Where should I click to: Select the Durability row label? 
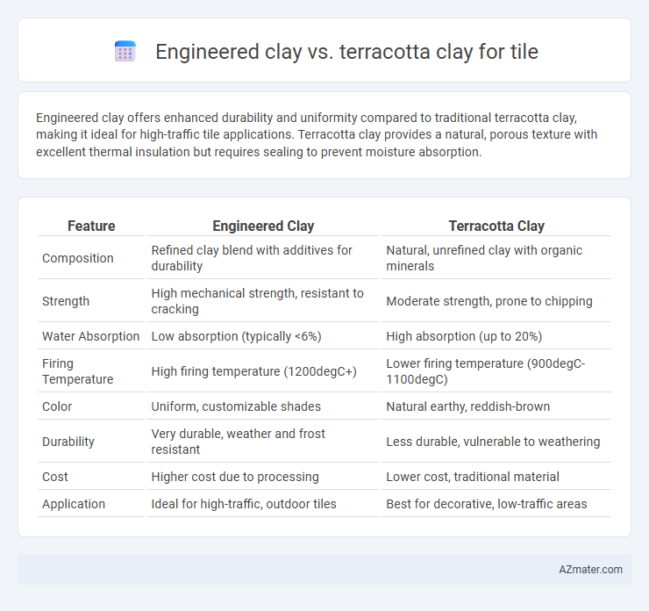68,442
